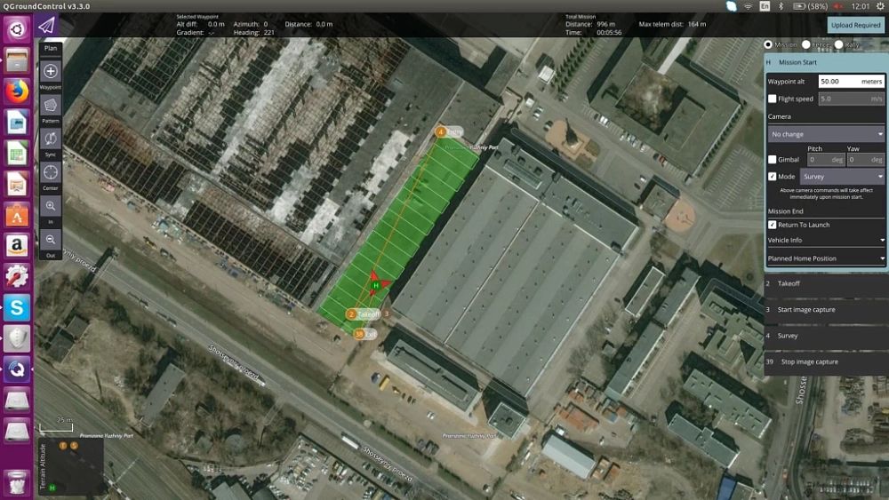Click the Waypoint alt input field
Screen dimensions: 889x500
(850, 81)
